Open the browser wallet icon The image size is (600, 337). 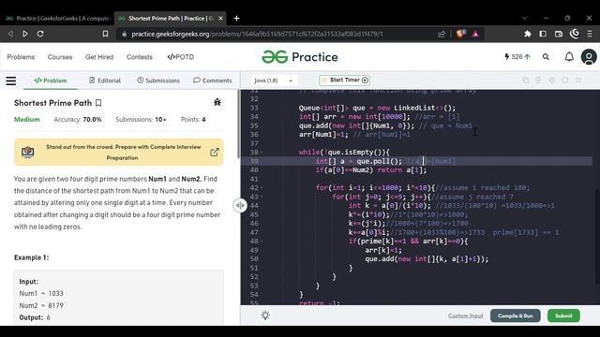(x=559, y=34)
